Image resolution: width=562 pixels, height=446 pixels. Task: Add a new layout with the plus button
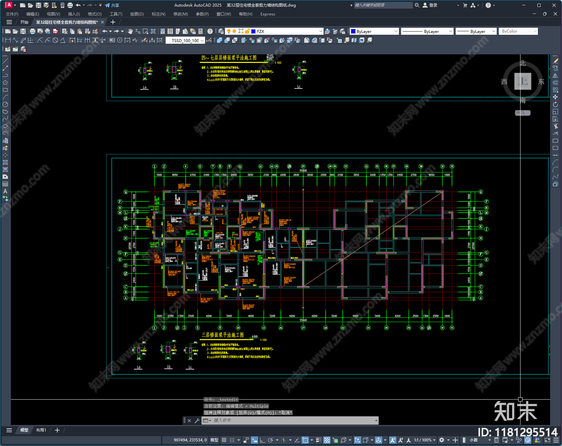tap(57, 430)
